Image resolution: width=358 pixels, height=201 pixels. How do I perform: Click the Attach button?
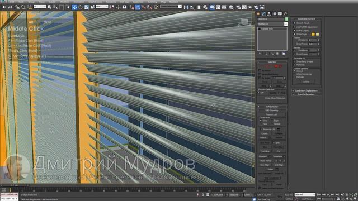click(x=263, y=138)
